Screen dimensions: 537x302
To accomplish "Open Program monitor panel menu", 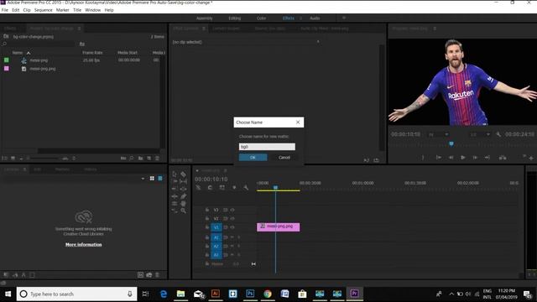I will point(435,29).
